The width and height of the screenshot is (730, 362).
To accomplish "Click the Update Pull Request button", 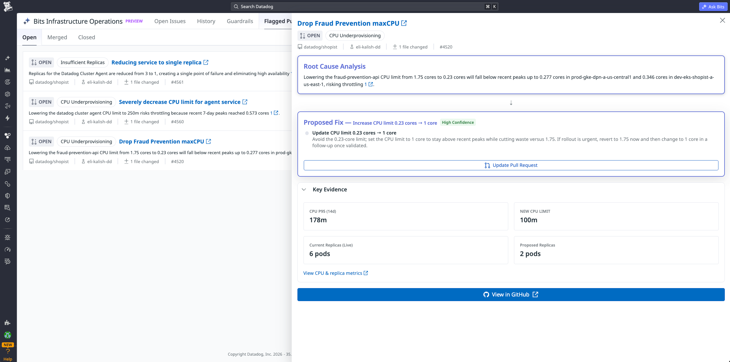I will pyautogui.click(x=511, y=165).
